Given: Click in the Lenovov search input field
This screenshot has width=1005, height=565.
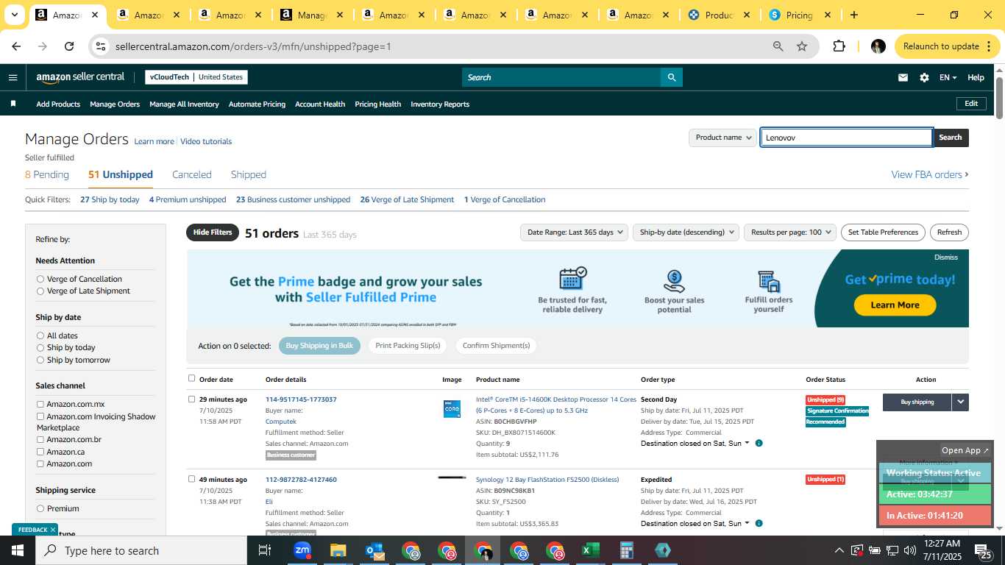Looking at the screenshot, I should click(847, 138).
